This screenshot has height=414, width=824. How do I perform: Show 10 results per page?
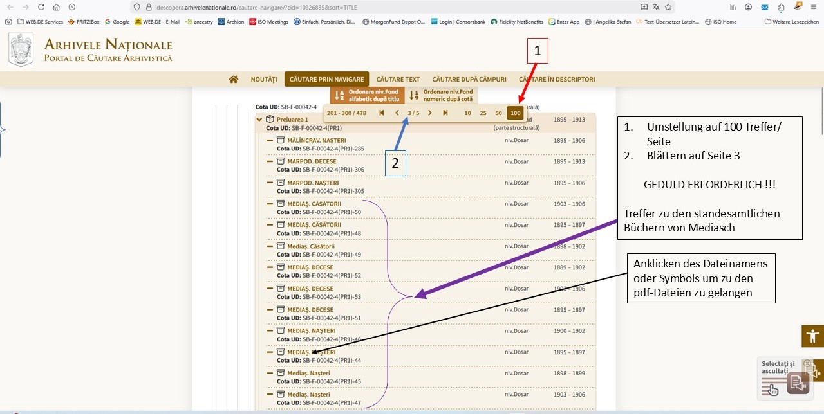tap(468, 113)
